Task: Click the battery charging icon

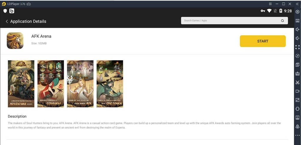Action: 281,11
